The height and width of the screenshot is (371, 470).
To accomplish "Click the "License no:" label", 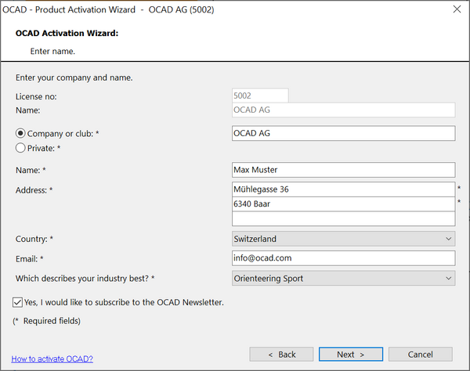I will pyautogui.click(x=36, y=97).
